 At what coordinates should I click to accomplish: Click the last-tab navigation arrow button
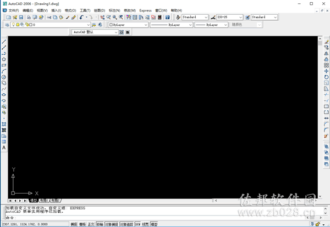25,201
